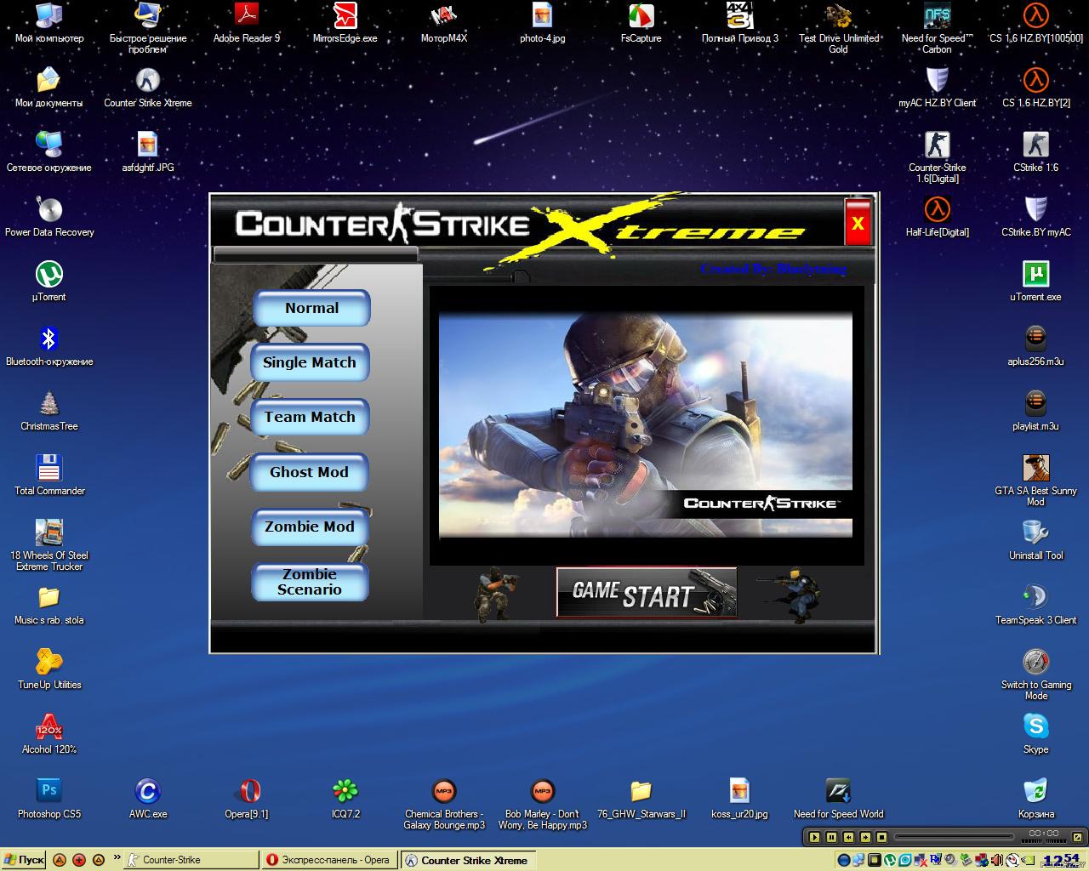Open the Photoshop CS5 shortcut
1089x871 pixels.
49,799
